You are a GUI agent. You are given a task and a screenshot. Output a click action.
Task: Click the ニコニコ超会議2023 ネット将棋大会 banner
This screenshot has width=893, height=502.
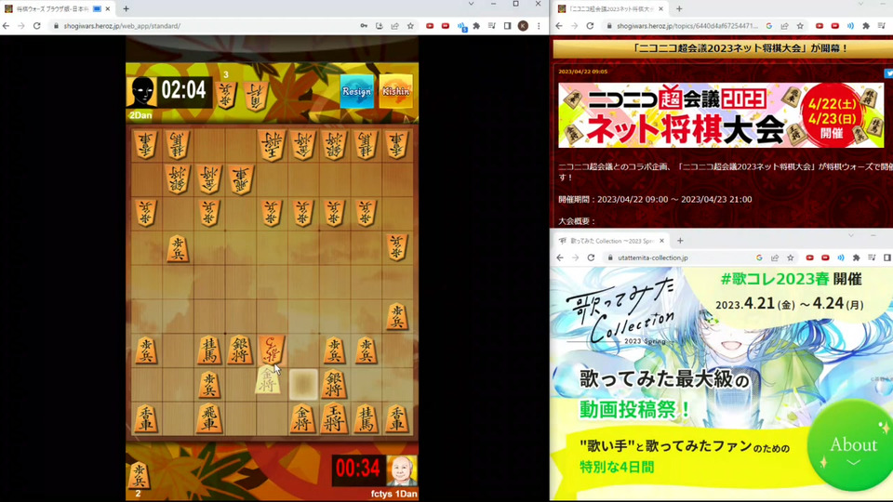(x=721, y=115)
